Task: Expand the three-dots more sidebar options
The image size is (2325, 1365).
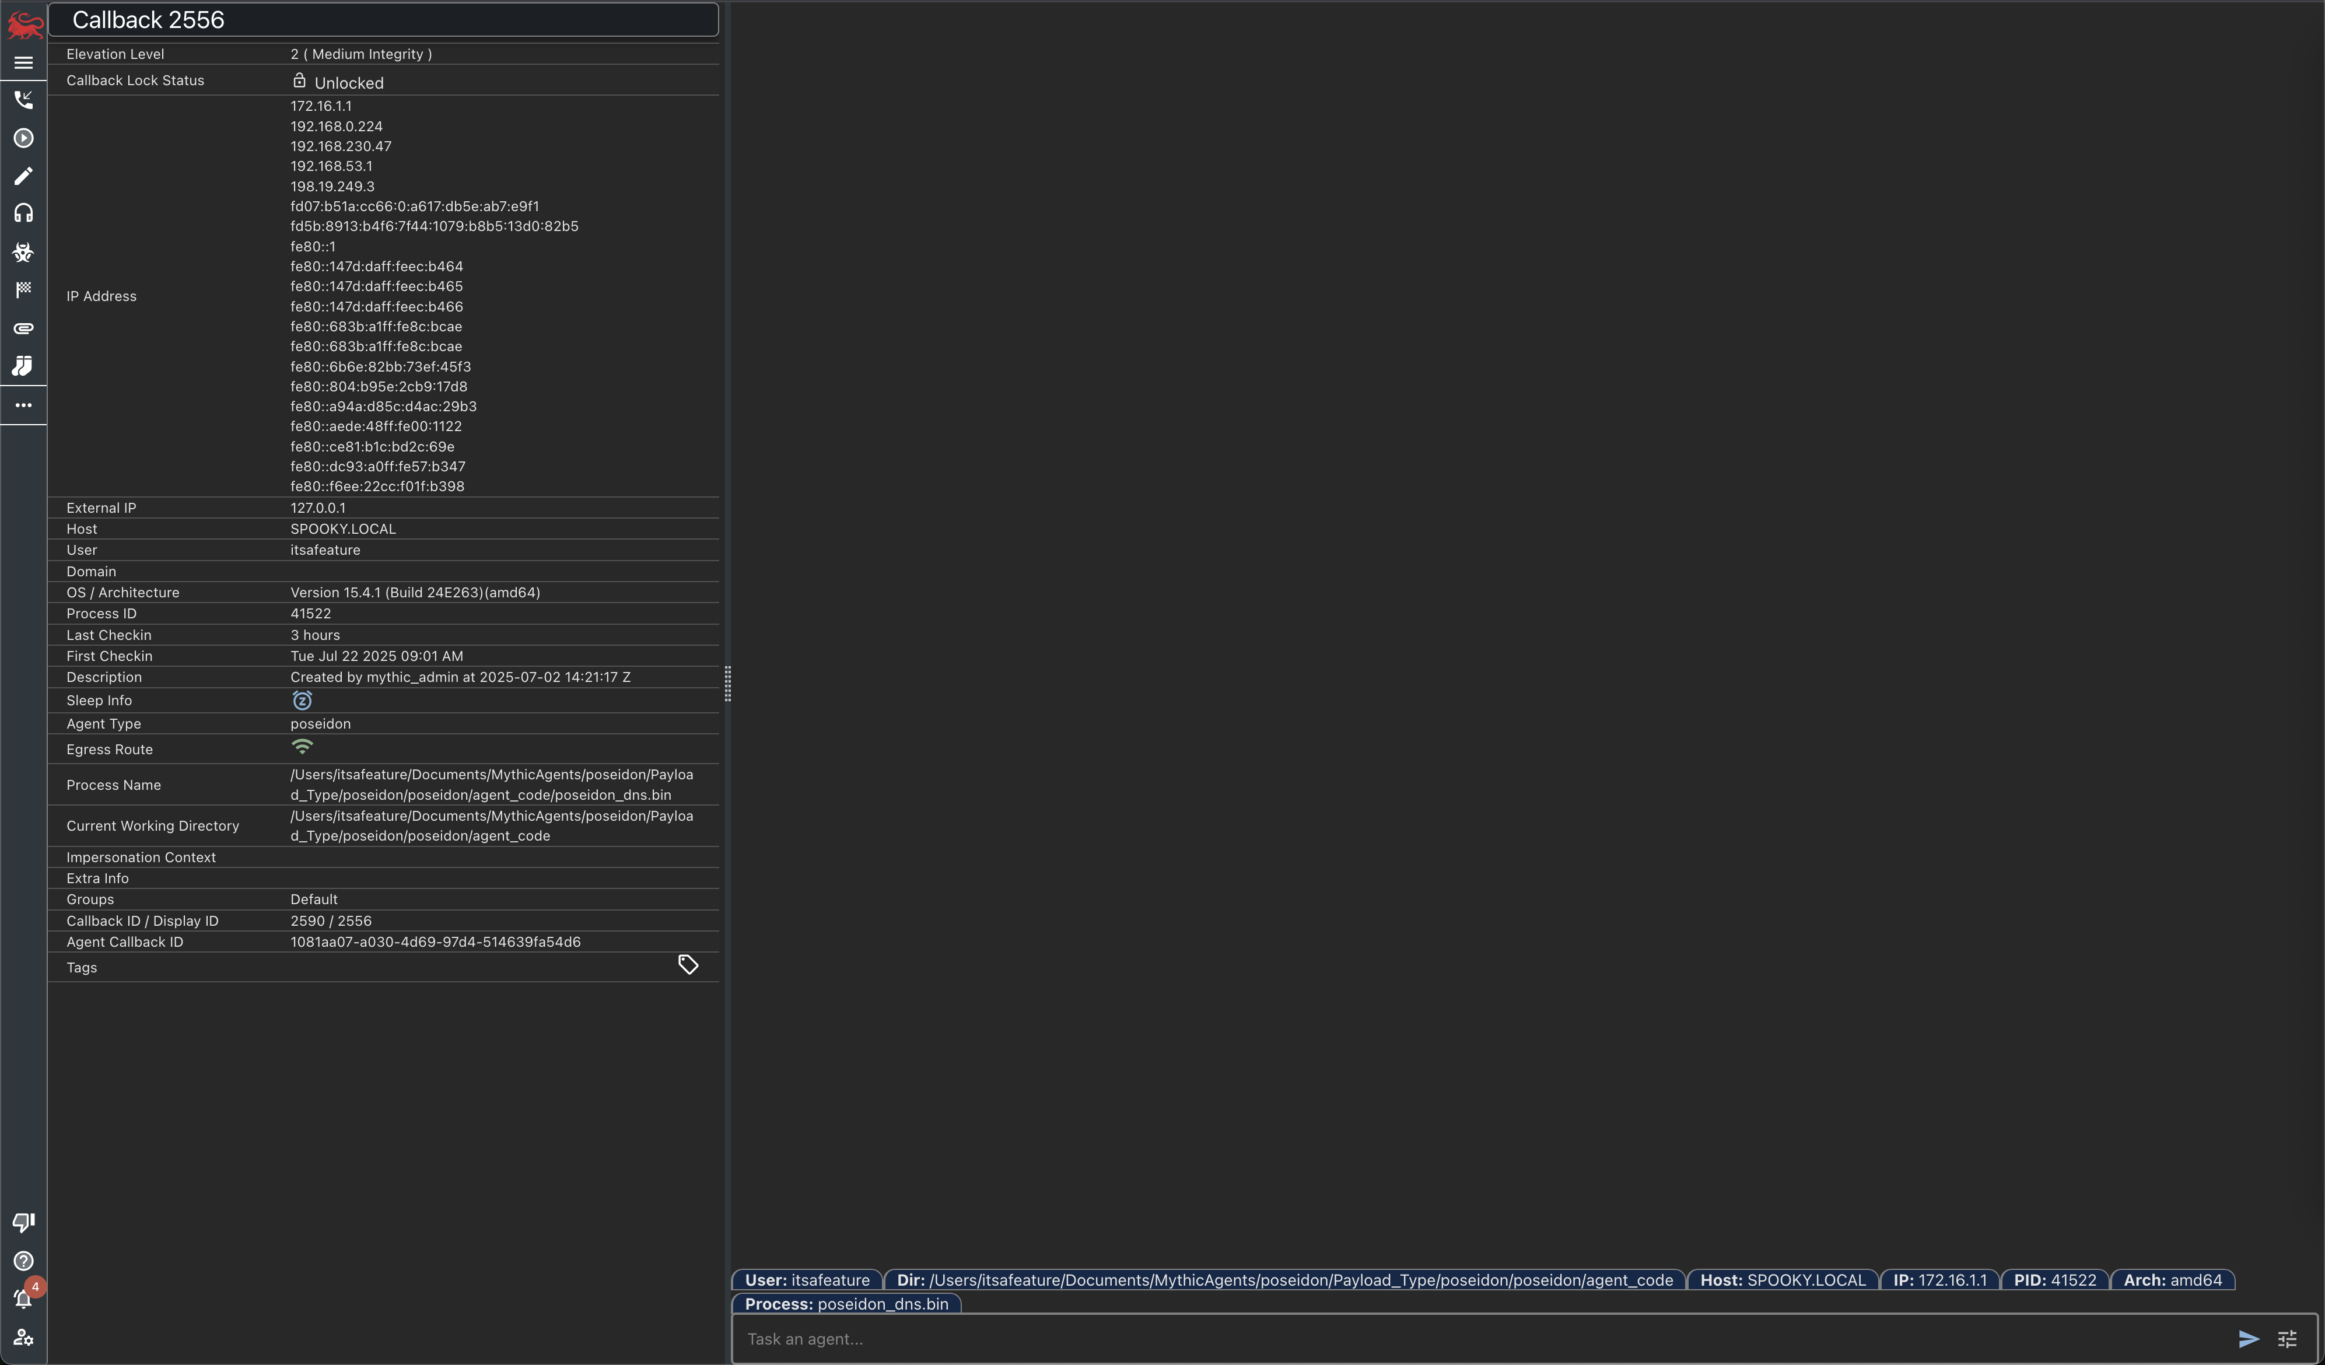Action: (24, 405)
